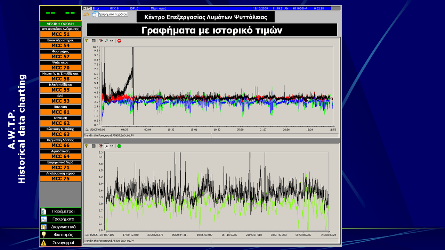Screen dimensions: 445x250
Task: Click the orange undo back arrow
Action: [x=86, y=14]
